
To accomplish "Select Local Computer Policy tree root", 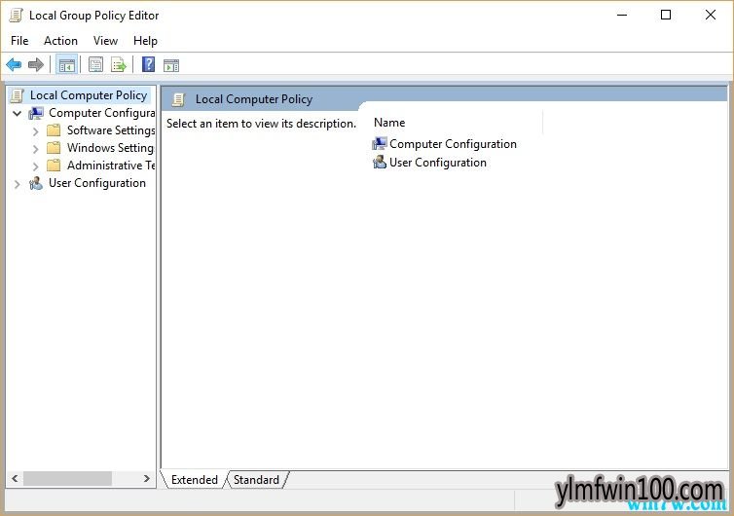I will pyautogui.click(x=89, y=95).
